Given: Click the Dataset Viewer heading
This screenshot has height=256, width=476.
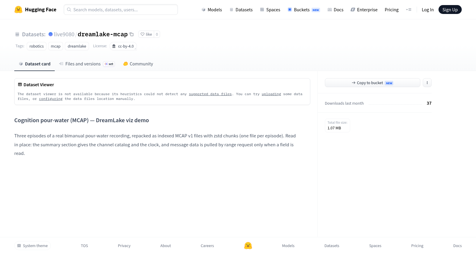Looking at the screenshot, I should [x=39, y=85].
